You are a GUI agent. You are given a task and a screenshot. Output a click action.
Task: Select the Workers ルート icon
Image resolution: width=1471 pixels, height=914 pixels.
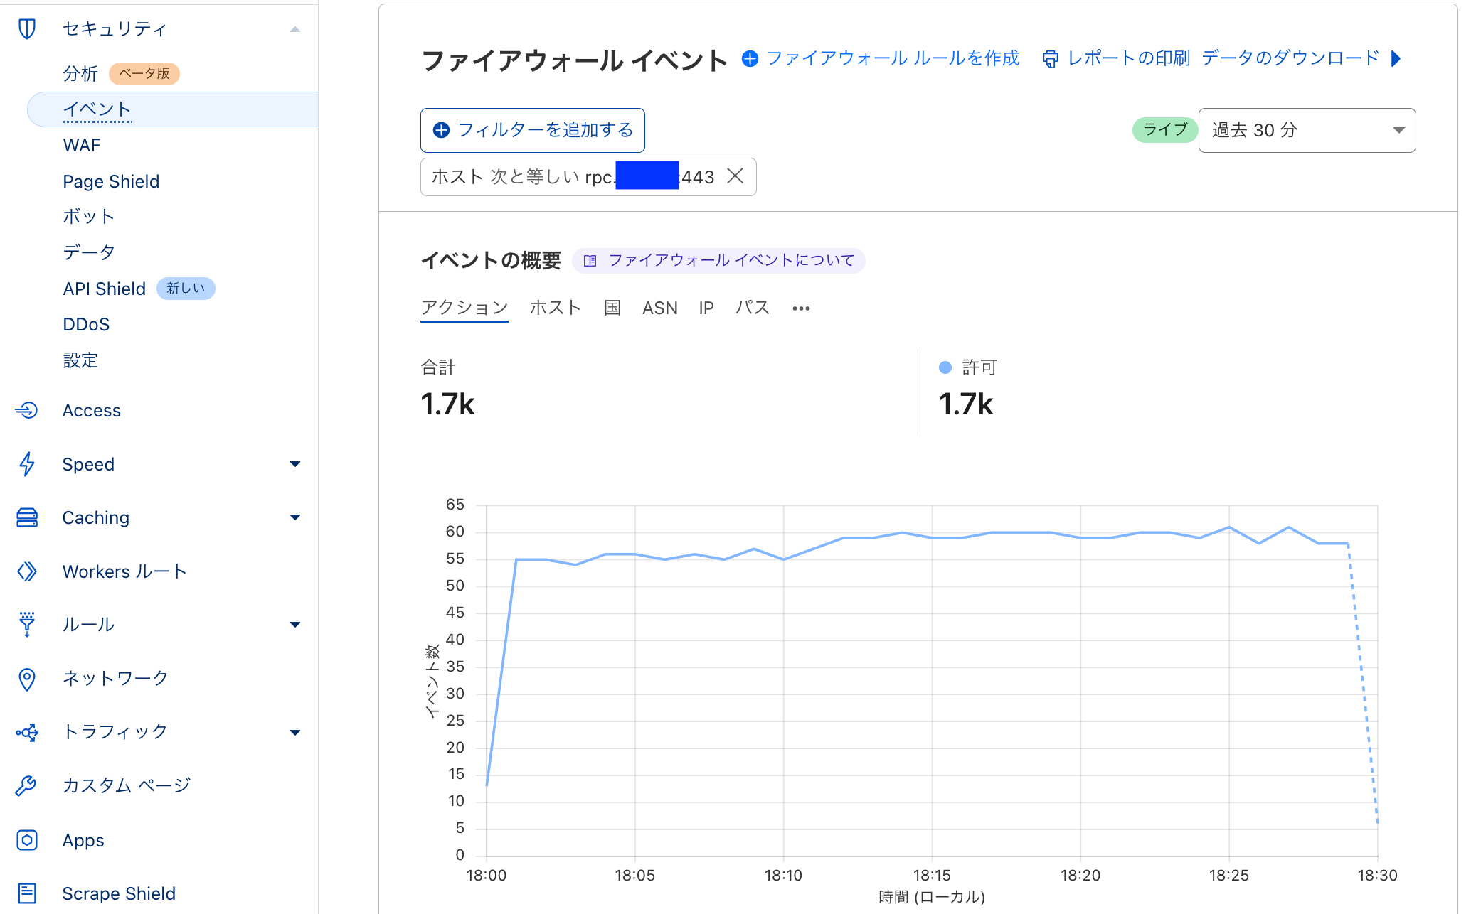[26, 571]
